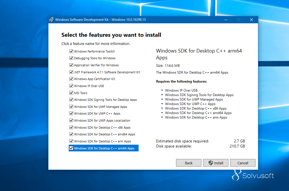Toggle Debugging Tools for Windows checkbox
Viewport: 289px width, 191px height.
(71, 58)
